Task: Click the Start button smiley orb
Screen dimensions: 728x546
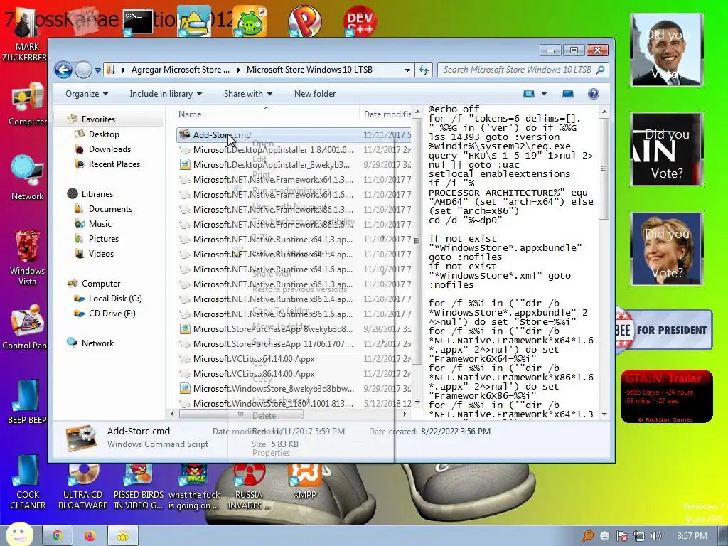Action: coord(19,535)
